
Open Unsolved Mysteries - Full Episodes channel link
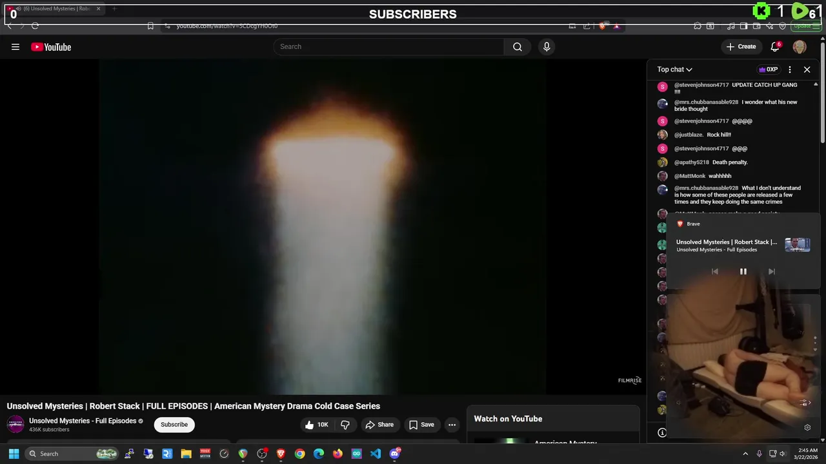point(83,421)
